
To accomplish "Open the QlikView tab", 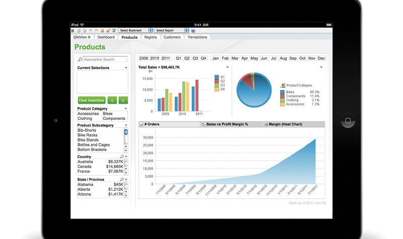I will [x=82, y=37].
